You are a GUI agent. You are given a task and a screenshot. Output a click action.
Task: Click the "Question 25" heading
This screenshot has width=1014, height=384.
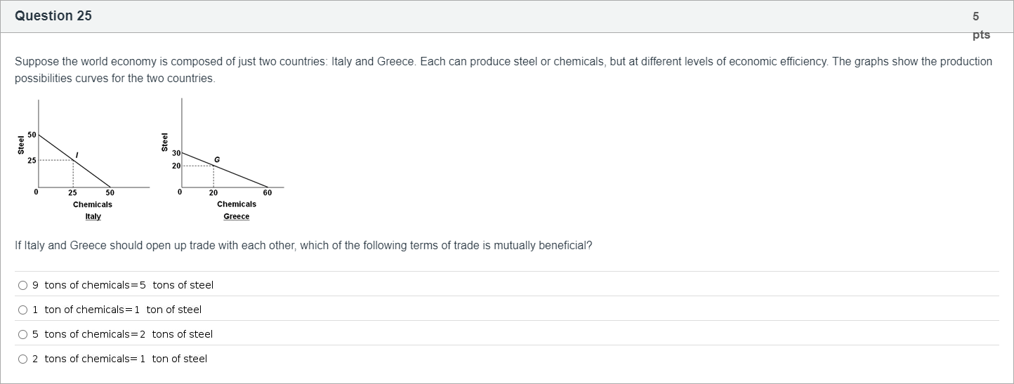point(53,16)
